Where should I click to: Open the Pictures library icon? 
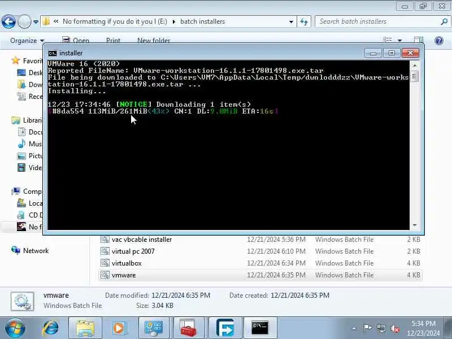point(21,156)
